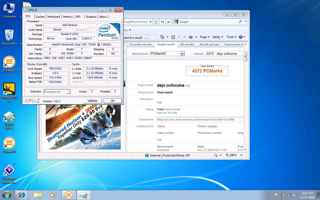Image resolution: width=320 pixels, height=200 pixels.
Task: Open the All results tab
Action: coord(187,44)
